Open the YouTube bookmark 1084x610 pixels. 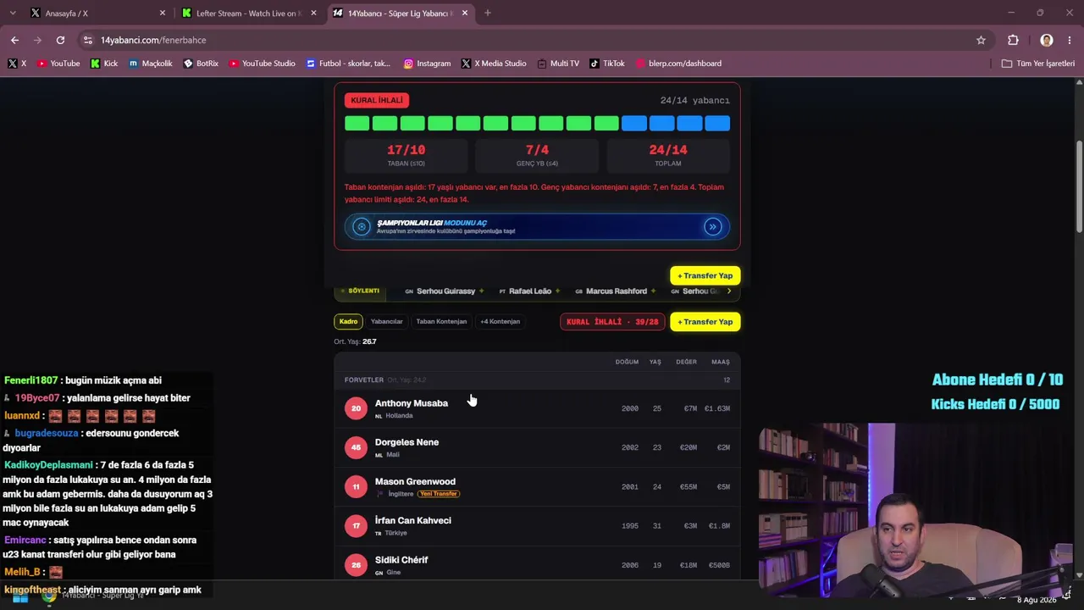click(x=58, y=64)
